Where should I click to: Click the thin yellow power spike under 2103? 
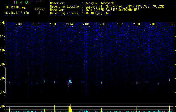(55, 108)
